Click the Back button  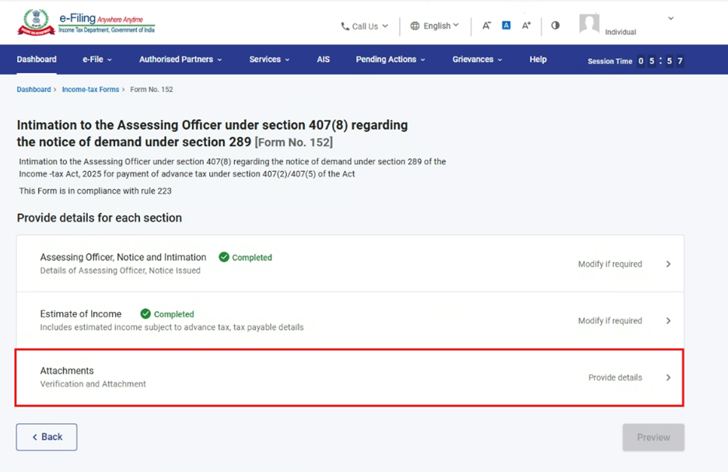click(47, 437)
